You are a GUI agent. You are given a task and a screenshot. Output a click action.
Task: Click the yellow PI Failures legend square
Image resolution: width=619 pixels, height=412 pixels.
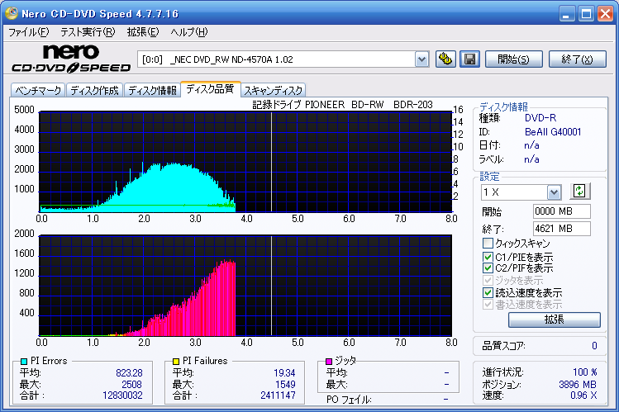coord(176,361)
